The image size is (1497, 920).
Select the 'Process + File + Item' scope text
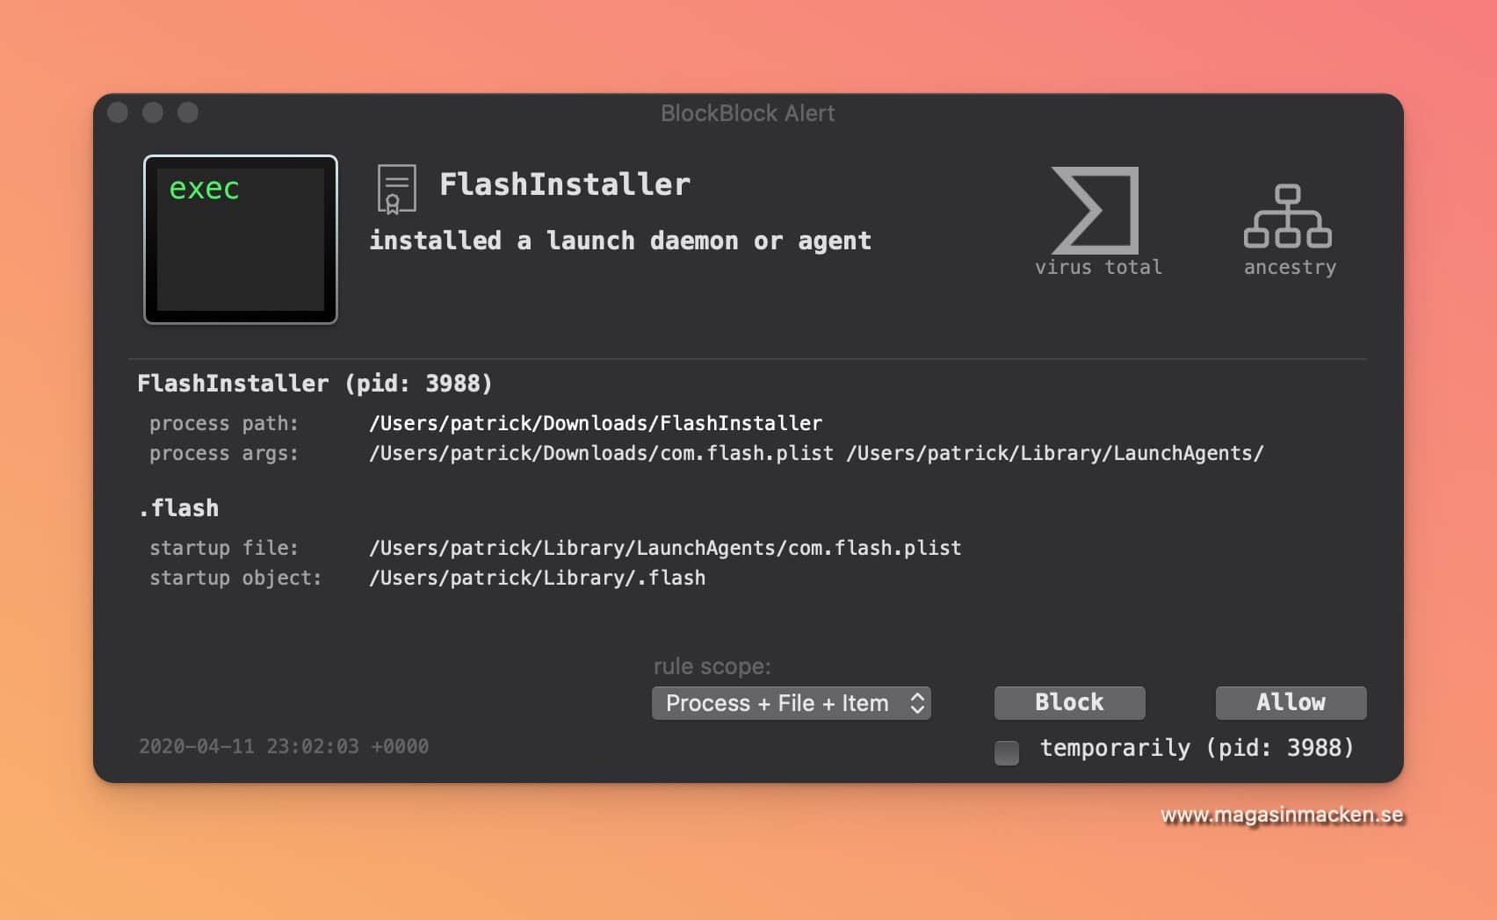777,703
